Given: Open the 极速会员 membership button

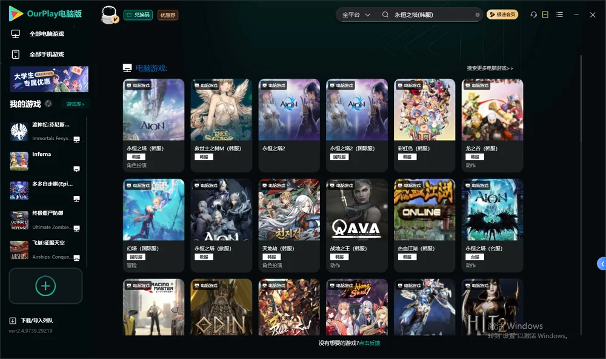Looking at the screenshot, I should 502,15.
